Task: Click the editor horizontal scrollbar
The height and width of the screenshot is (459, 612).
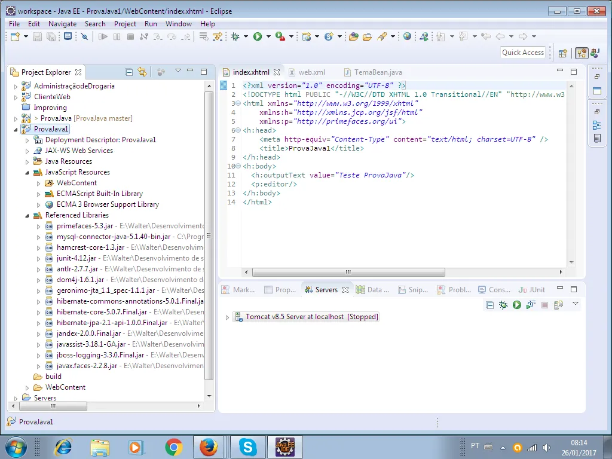Action: click(348, 272)
